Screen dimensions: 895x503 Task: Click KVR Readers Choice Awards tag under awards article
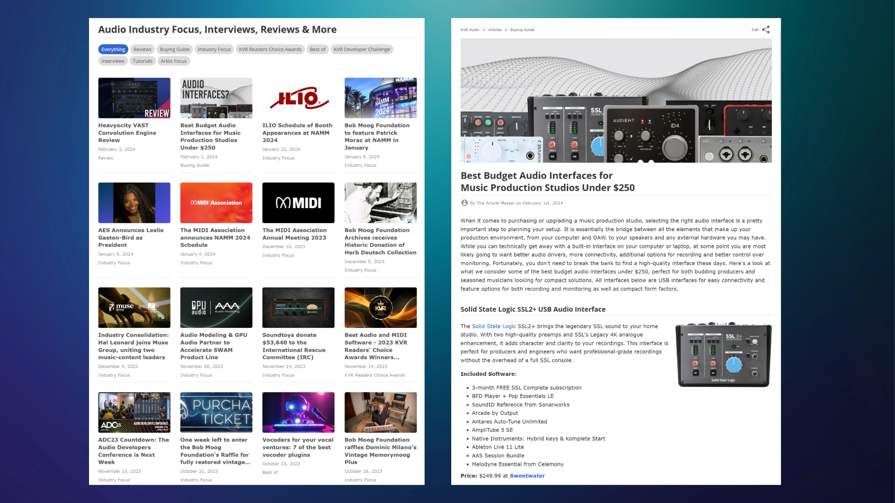(x=375, y=375)
